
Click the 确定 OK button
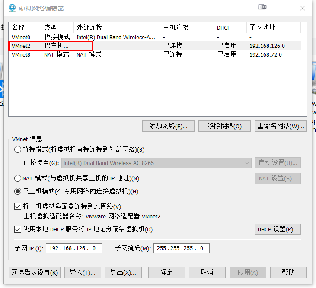point(166,272)
